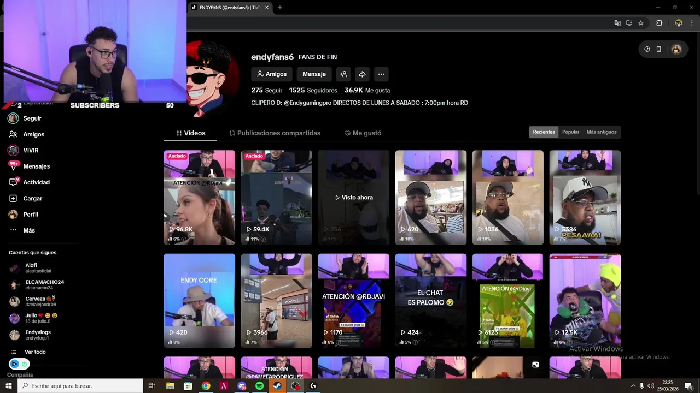Viewport: 700px width, 393px height.
Task: Open the PESAAAA video with 5386 views
Action: coord(585,198)
